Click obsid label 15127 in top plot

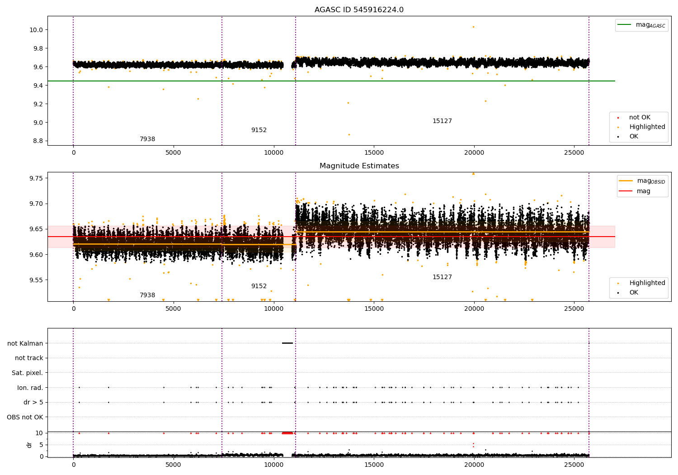pyautogui.click(x=442, y=121)
